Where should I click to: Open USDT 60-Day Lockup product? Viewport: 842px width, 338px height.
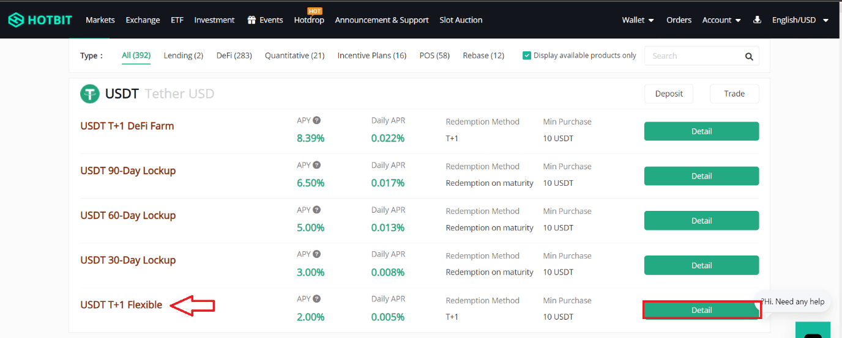point(128,215)
